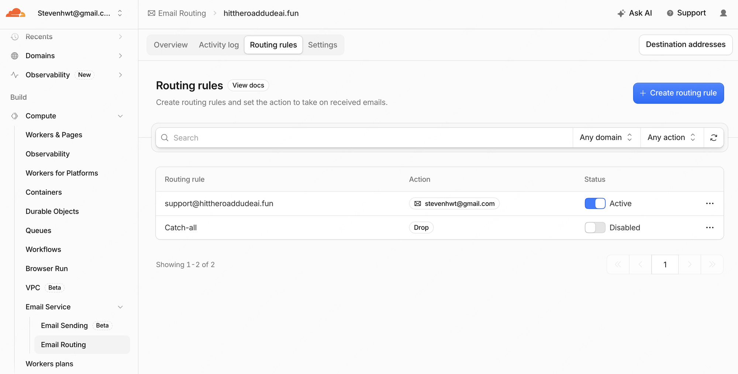738x374 pixels.
Task: Collapse the Compute section
Action: coord(120,116)
